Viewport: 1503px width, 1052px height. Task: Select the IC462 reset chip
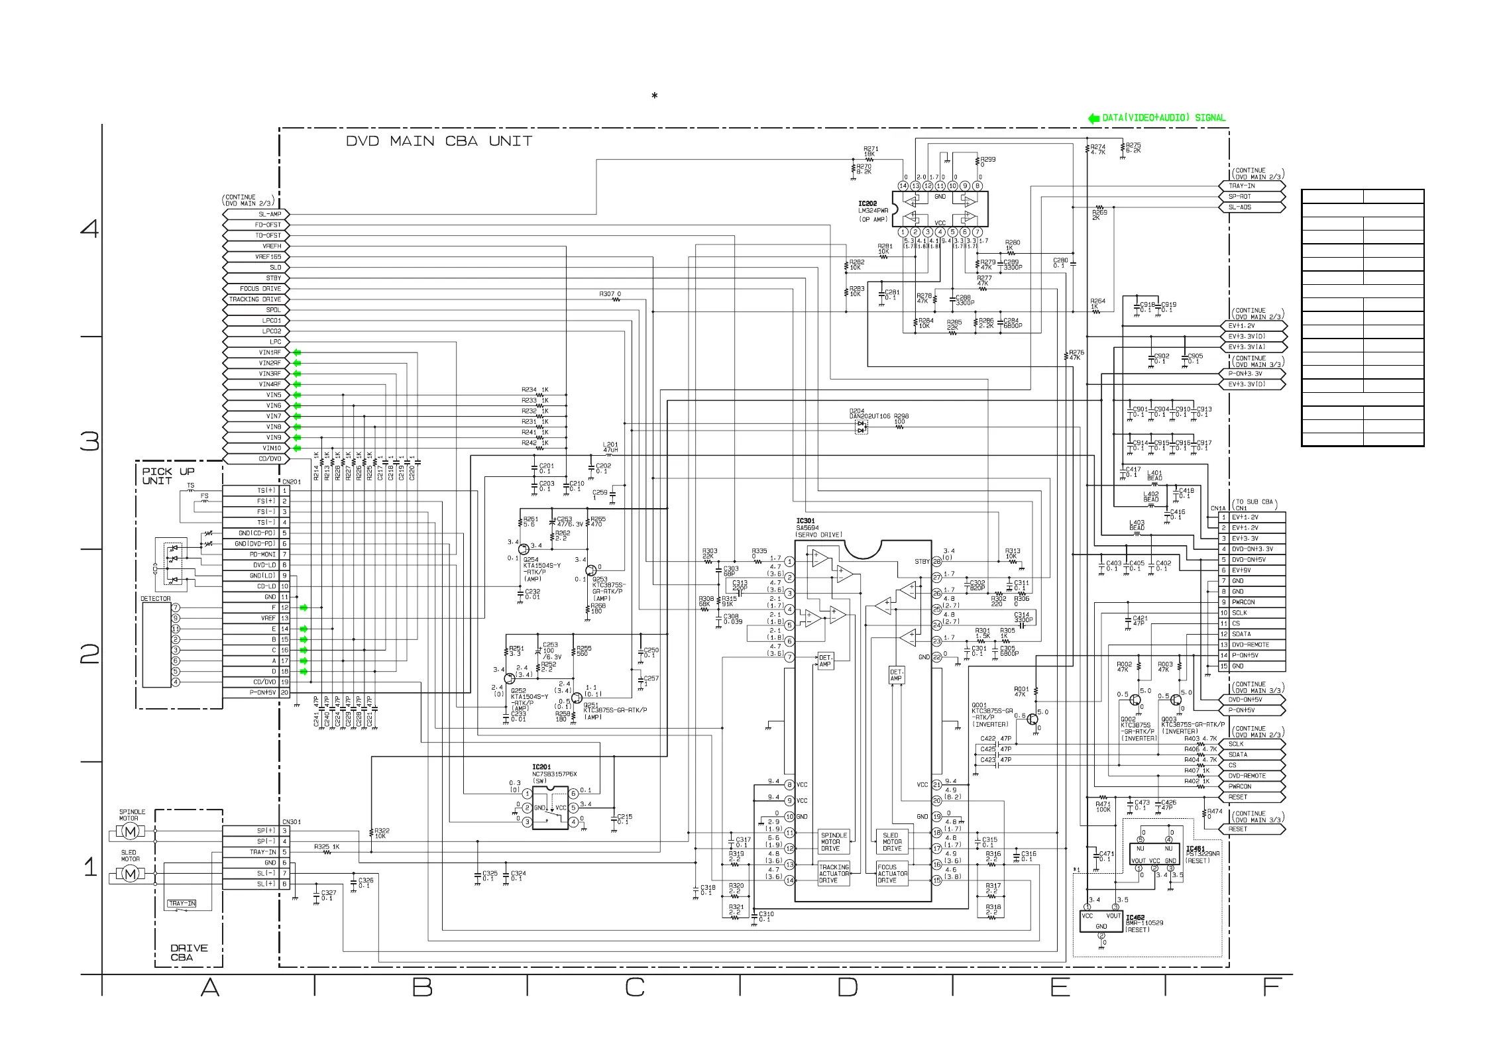pyautogui.click(x=1101, y=922)
